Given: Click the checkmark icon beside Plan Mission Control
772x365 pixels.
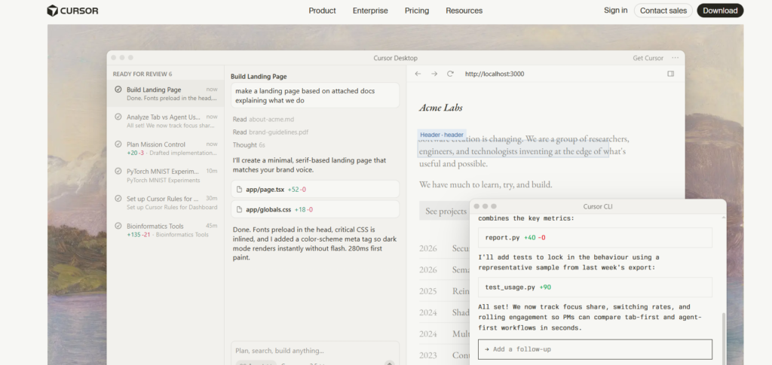Looking at the screenshot, I should coord(118,144).
